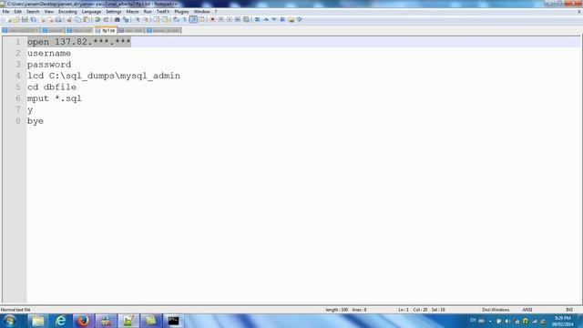The image size is (583, 328).
Task: Stop macro recording from toolbar
Action: [220, 19]
